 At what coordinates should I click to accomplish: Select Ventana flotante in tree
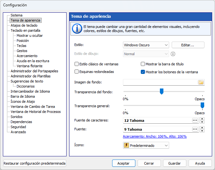click(30, 66)
